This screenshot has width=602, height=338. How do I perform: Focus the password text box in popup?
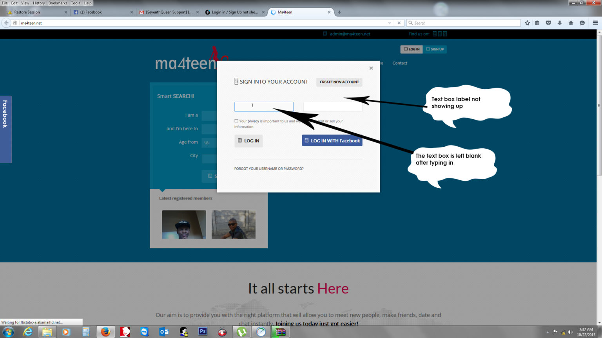[x=333, y=106]
